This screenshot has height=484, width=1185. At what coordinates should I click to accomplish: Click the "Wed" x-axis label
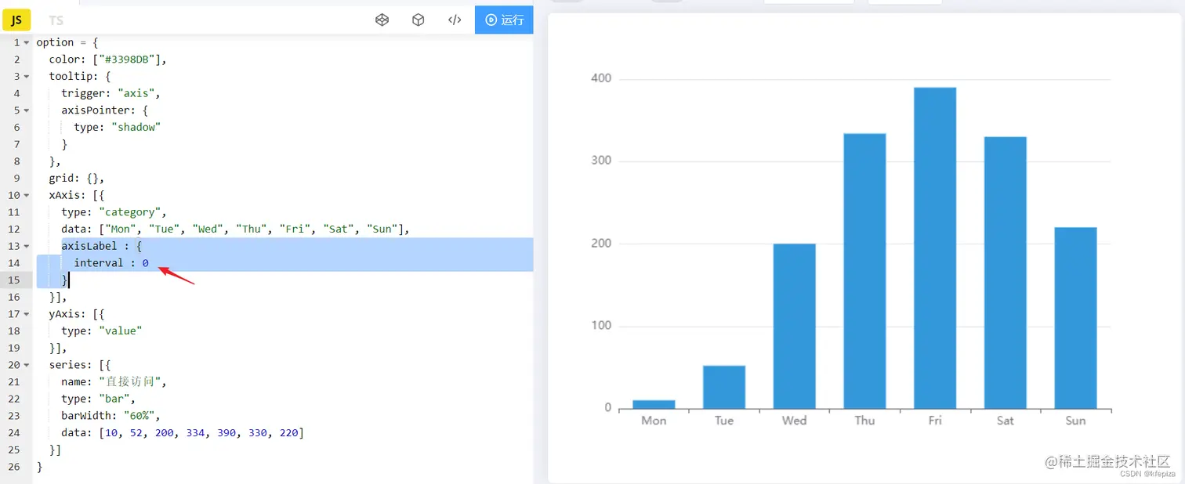(794, 421)
